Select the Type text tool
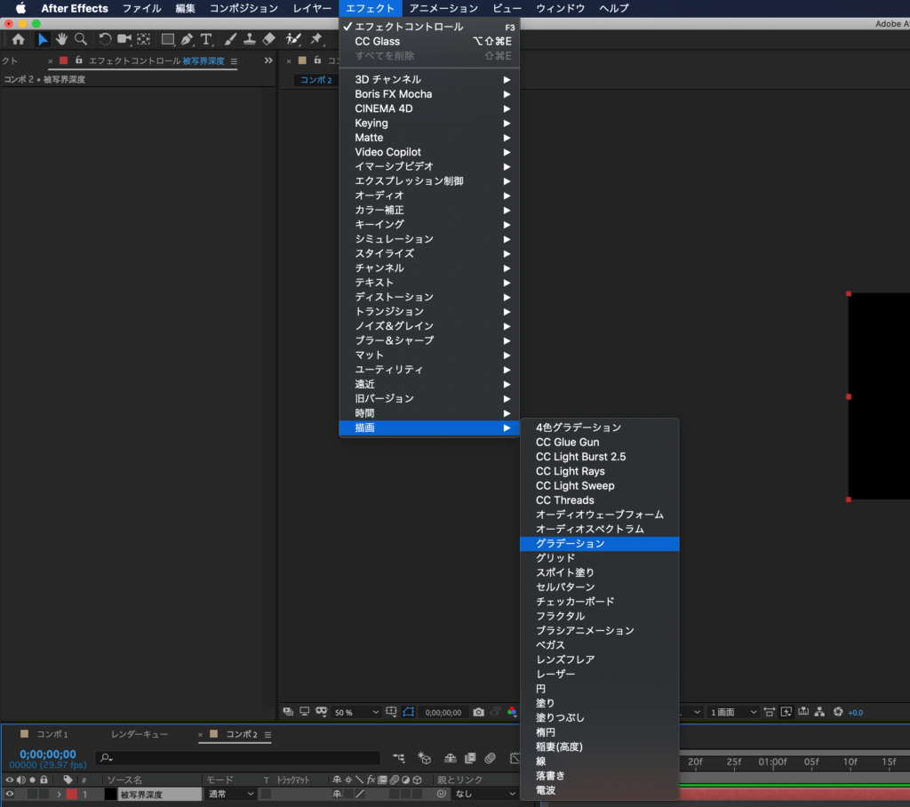The image size is (910, 807). [206, 39]
